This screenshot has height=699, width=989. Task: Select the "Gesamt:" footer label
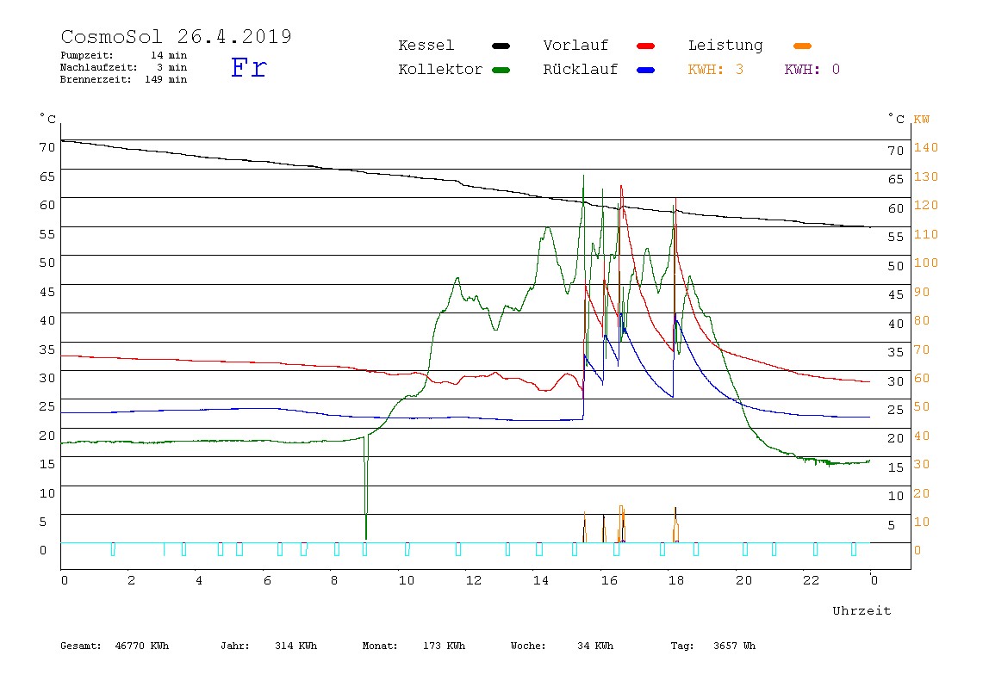coord(81,646)
